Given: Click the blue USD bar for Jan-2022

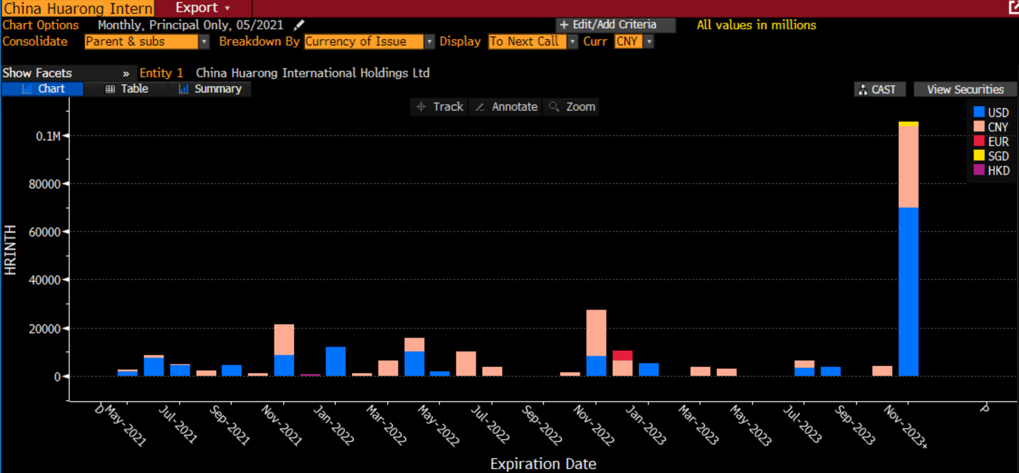Looking at the screenshot, I should [335, 361].
